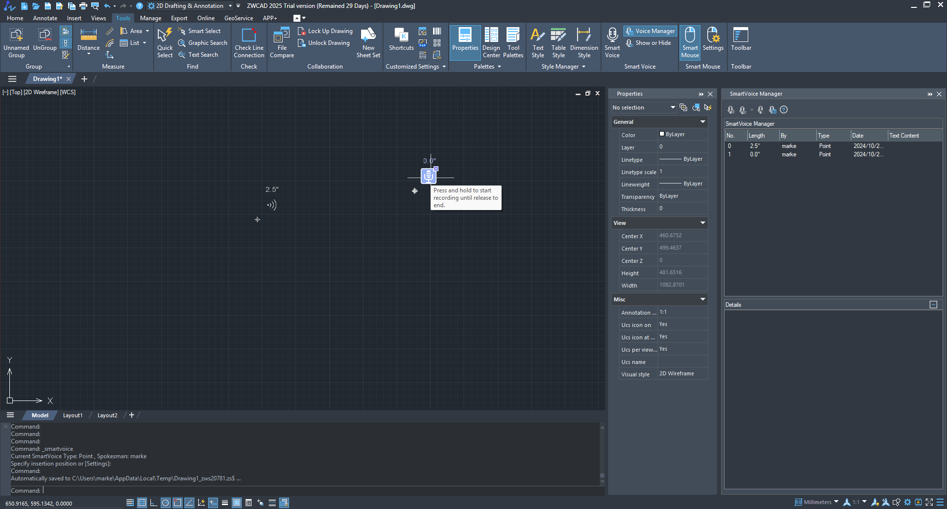This screenshot has height=509, width=947.
Task: Click the Toolbar ribbon icon
Action: click(741, 39)
